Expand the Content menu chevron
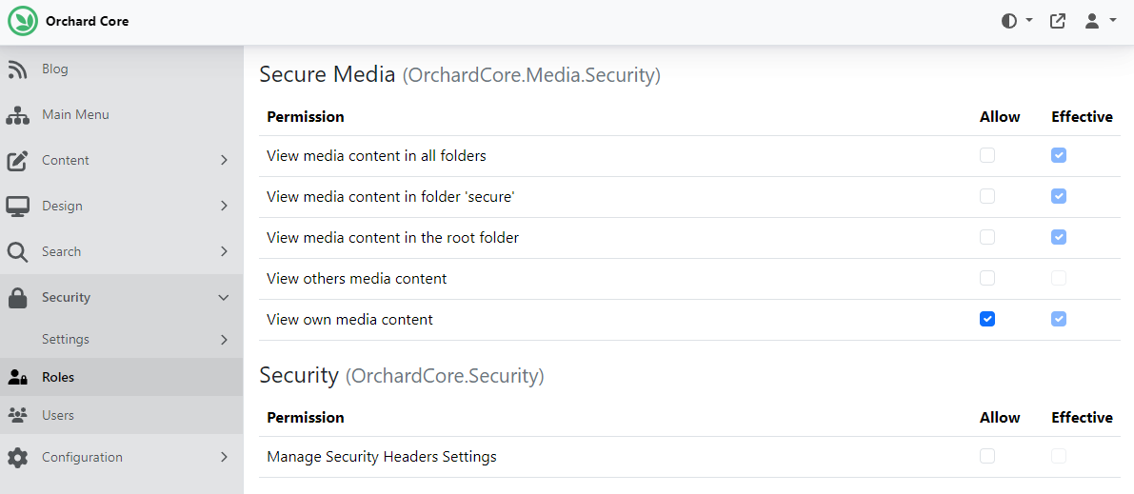 (224, 161)
